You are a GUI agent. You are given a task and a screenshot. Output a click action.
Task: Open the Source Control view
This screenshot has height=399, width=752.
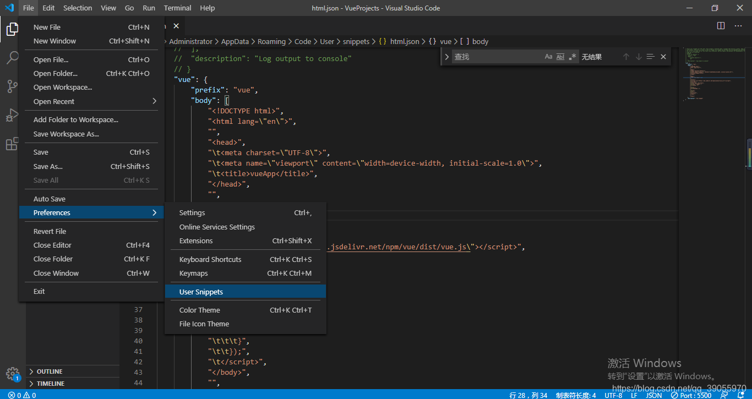click(x=12, y=86)
